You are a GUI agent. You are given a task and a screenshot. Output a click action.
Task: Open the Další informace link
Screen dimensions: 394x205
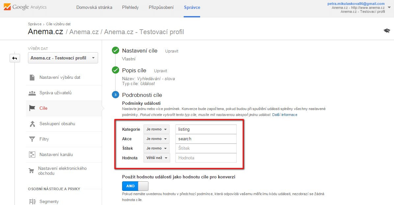pos(285,115)
